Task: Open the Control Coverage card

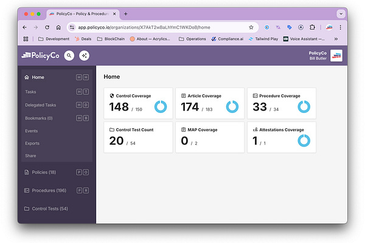Action: pos(138,103)
